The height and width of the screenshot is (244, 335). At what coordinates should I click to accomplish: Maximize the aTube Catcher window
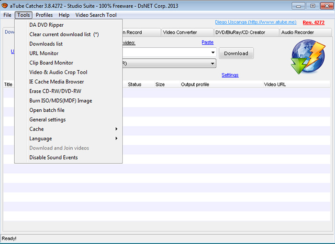(x=313, y=6)
